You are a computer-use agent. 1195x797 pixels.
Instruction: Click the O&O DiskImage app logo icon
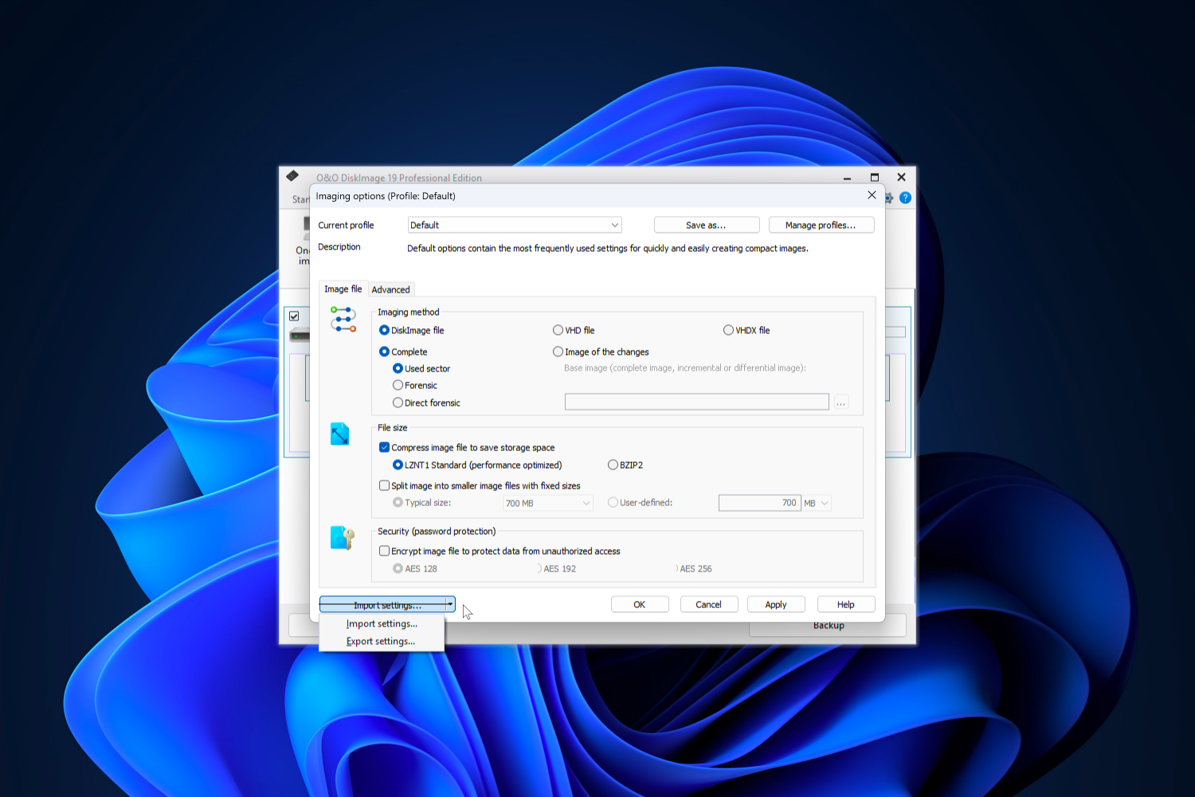[292, 176]
